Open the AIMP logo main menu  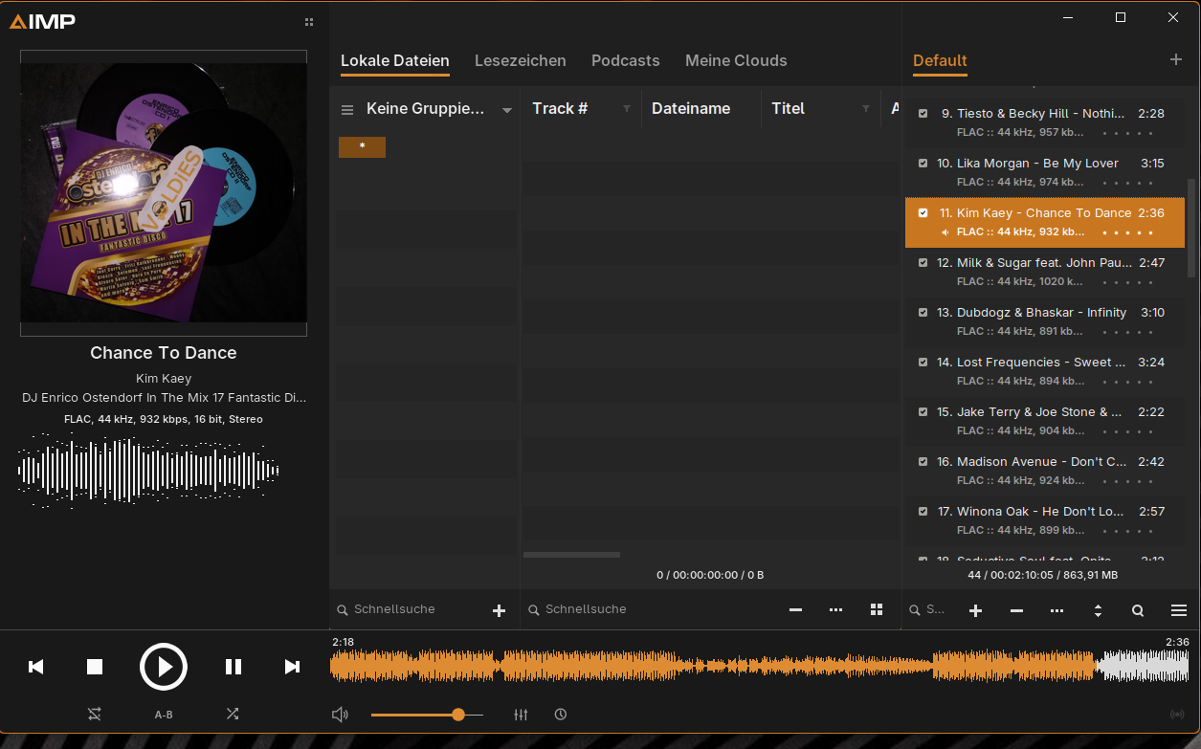(42, 21)
